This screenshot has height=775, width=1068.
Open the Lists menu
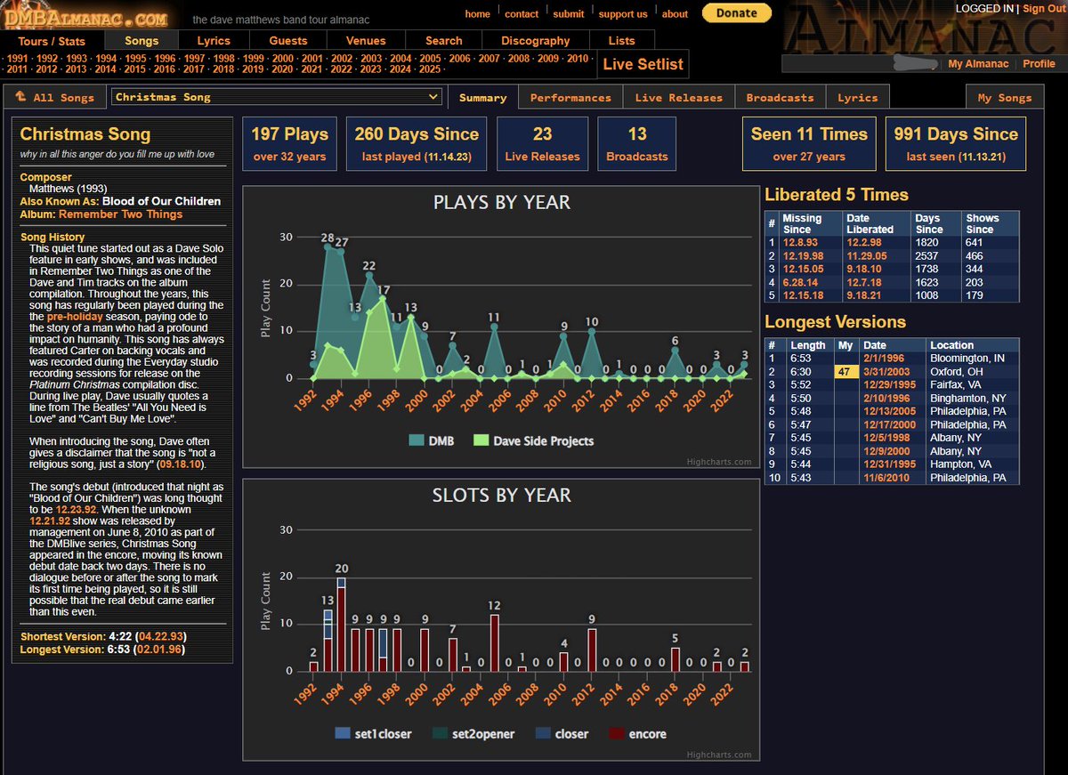click(622, 41)
